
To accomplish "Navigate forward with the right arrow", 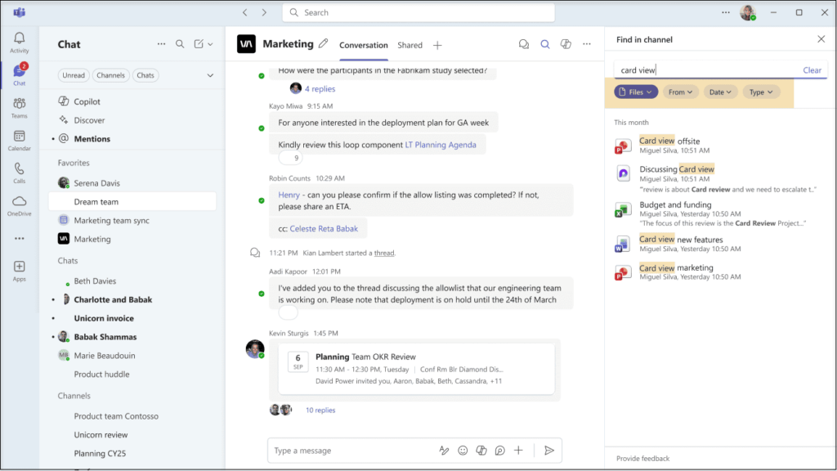I will pos(264,12).
